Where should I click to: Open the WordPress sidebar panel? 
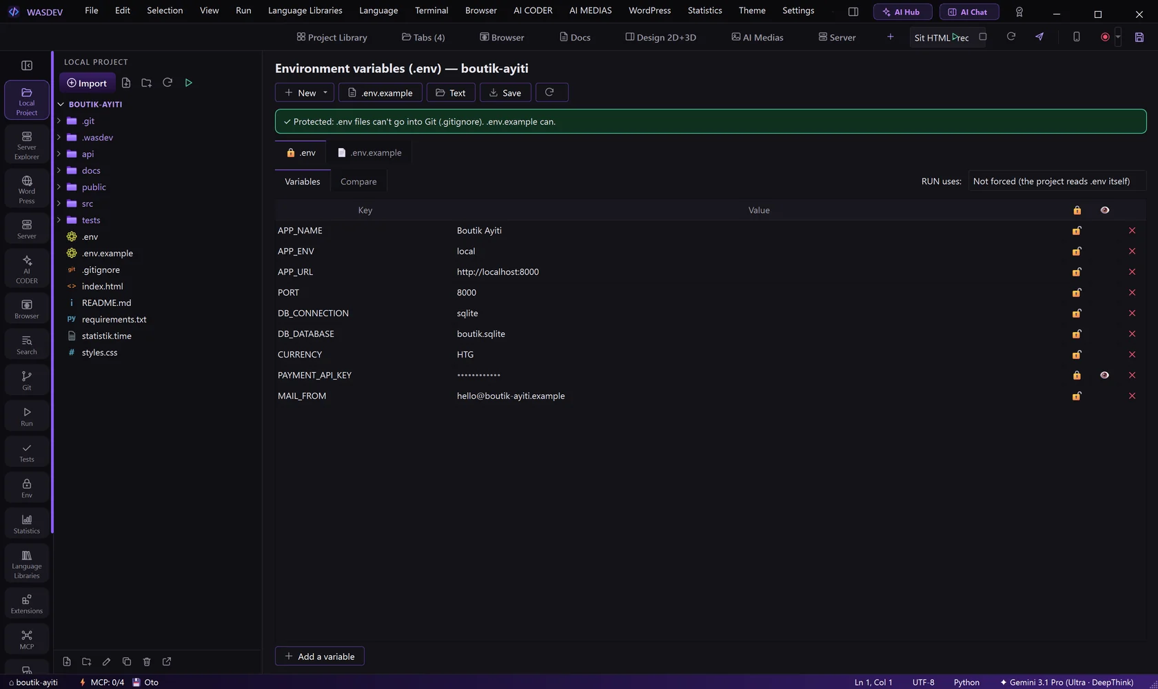click(27, 189)
